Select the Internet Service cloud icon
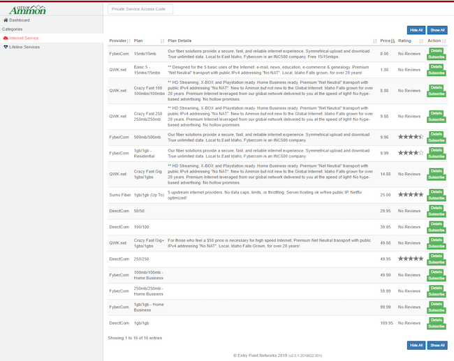Screen dimensions: 454x361 [6, 38]
